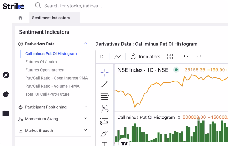Open the pie chart sidebar icon
This screenshot has width=228, height=146.
click(6, 94)
